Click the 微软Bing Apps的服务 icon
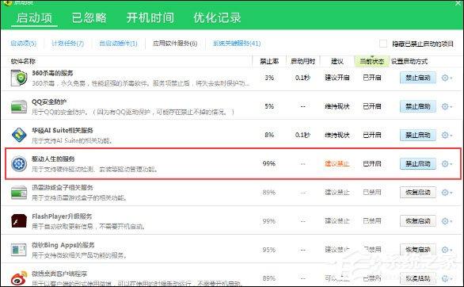This screenshot has width=464, height=287. point(19,250)
